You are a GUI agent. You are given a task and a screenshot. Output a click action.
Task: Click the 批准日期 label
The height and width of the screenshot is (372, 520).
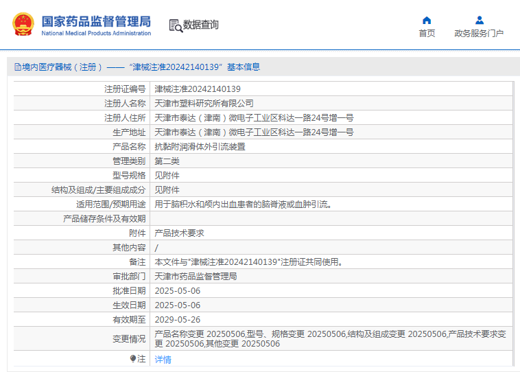(129, 291)
